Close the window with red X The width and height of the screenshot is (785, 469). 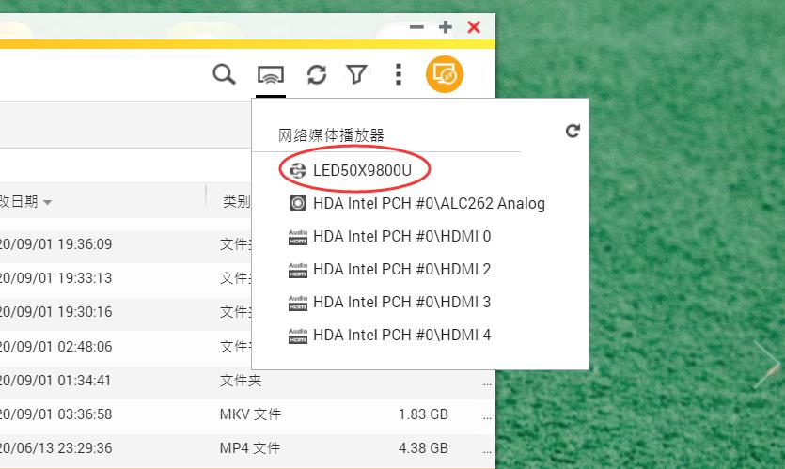[x=474, y=27]
